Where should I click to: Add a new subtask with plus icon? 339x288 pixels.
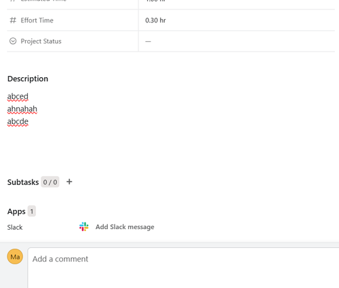69,182
